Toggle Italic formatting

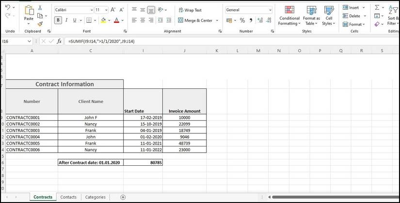(x=66, y=20)
